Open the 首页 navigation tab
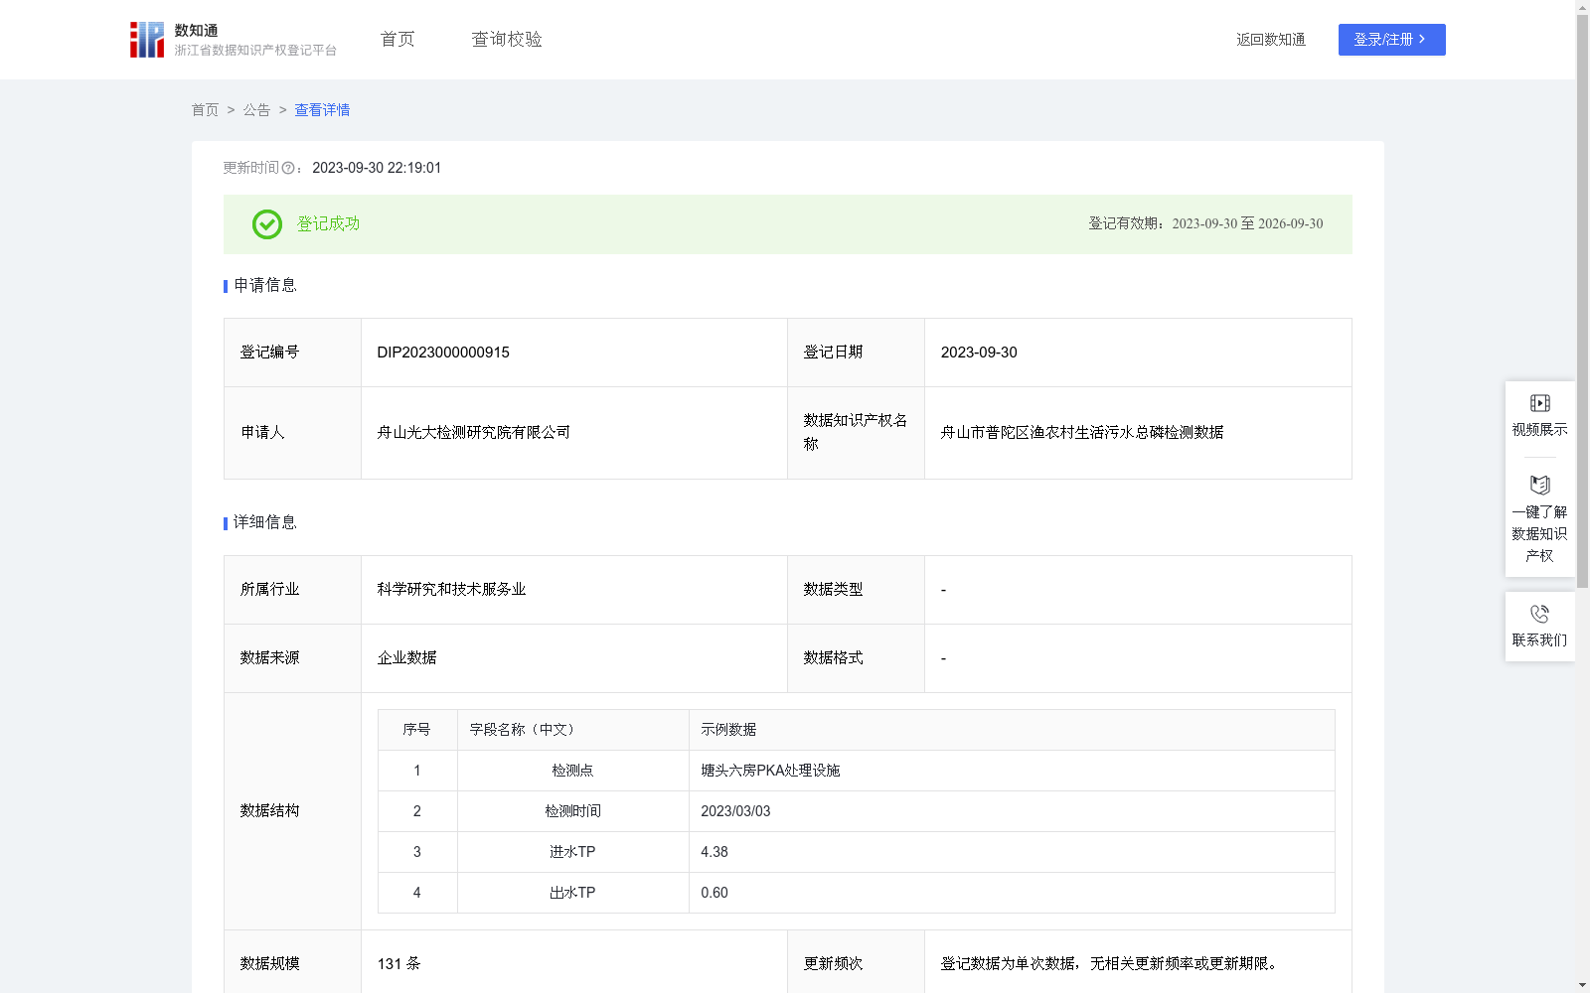 (x=397, y=40)
